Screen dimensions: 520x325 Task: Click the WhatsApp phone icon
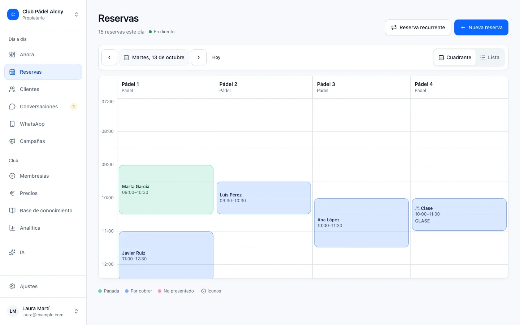[x=12, y=124]
